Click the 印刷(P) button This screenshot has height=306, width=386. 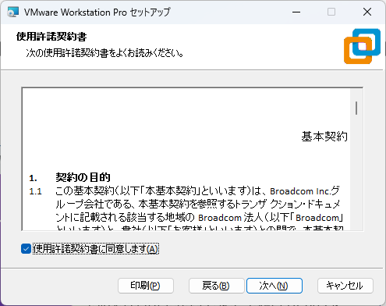click(146, 286)
